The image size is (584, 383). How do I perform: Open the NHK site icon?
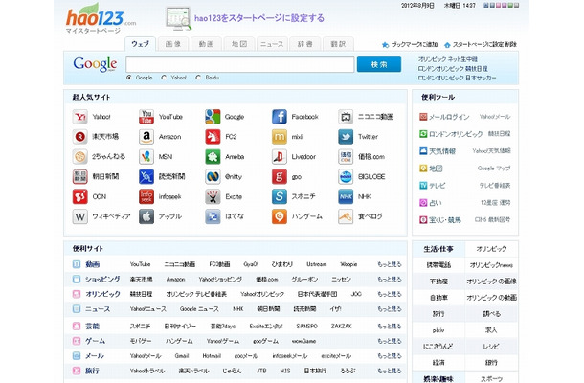346,196
